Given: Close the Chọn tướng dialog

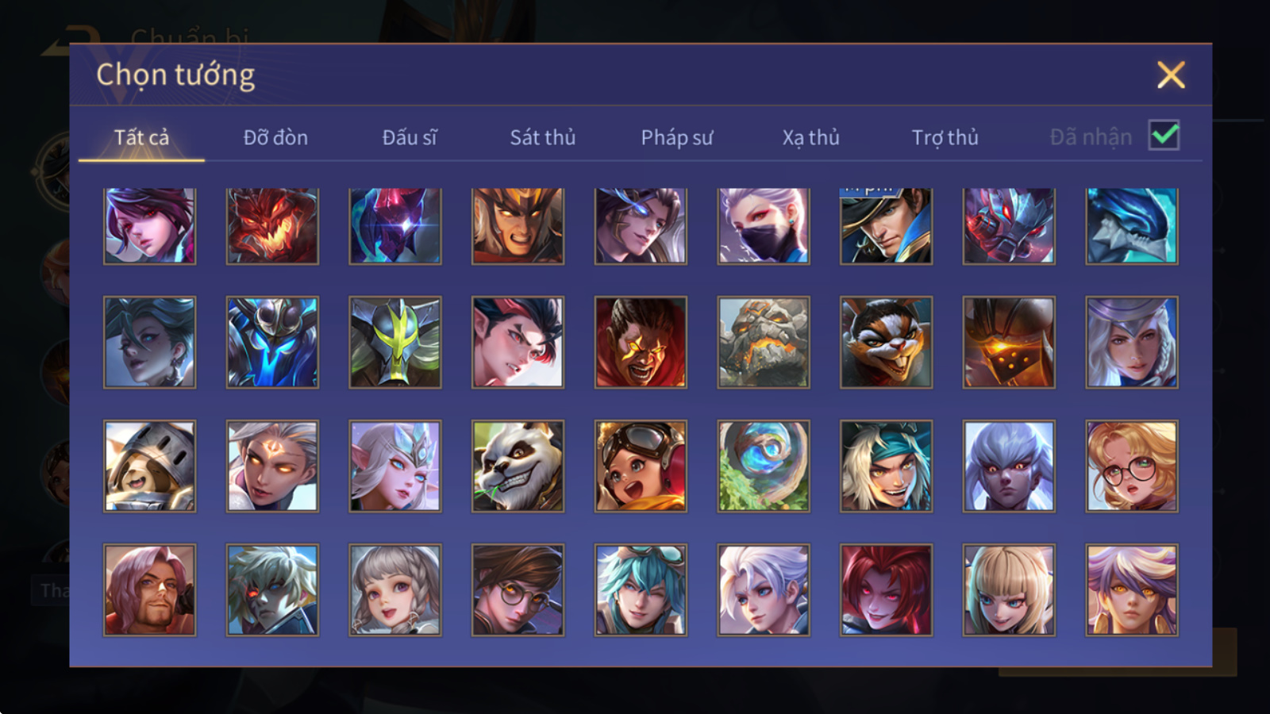Looking at the screenshot, I should [x=1171, y=75].
